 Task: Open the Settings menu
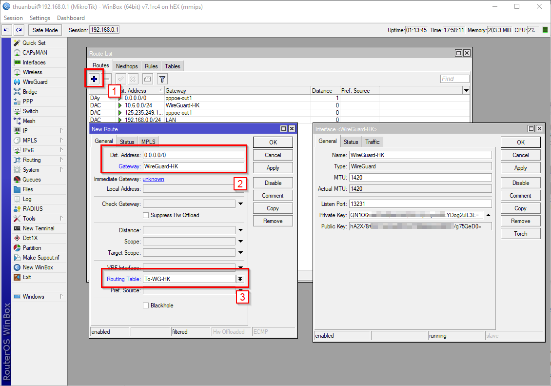tap(40, 18)
